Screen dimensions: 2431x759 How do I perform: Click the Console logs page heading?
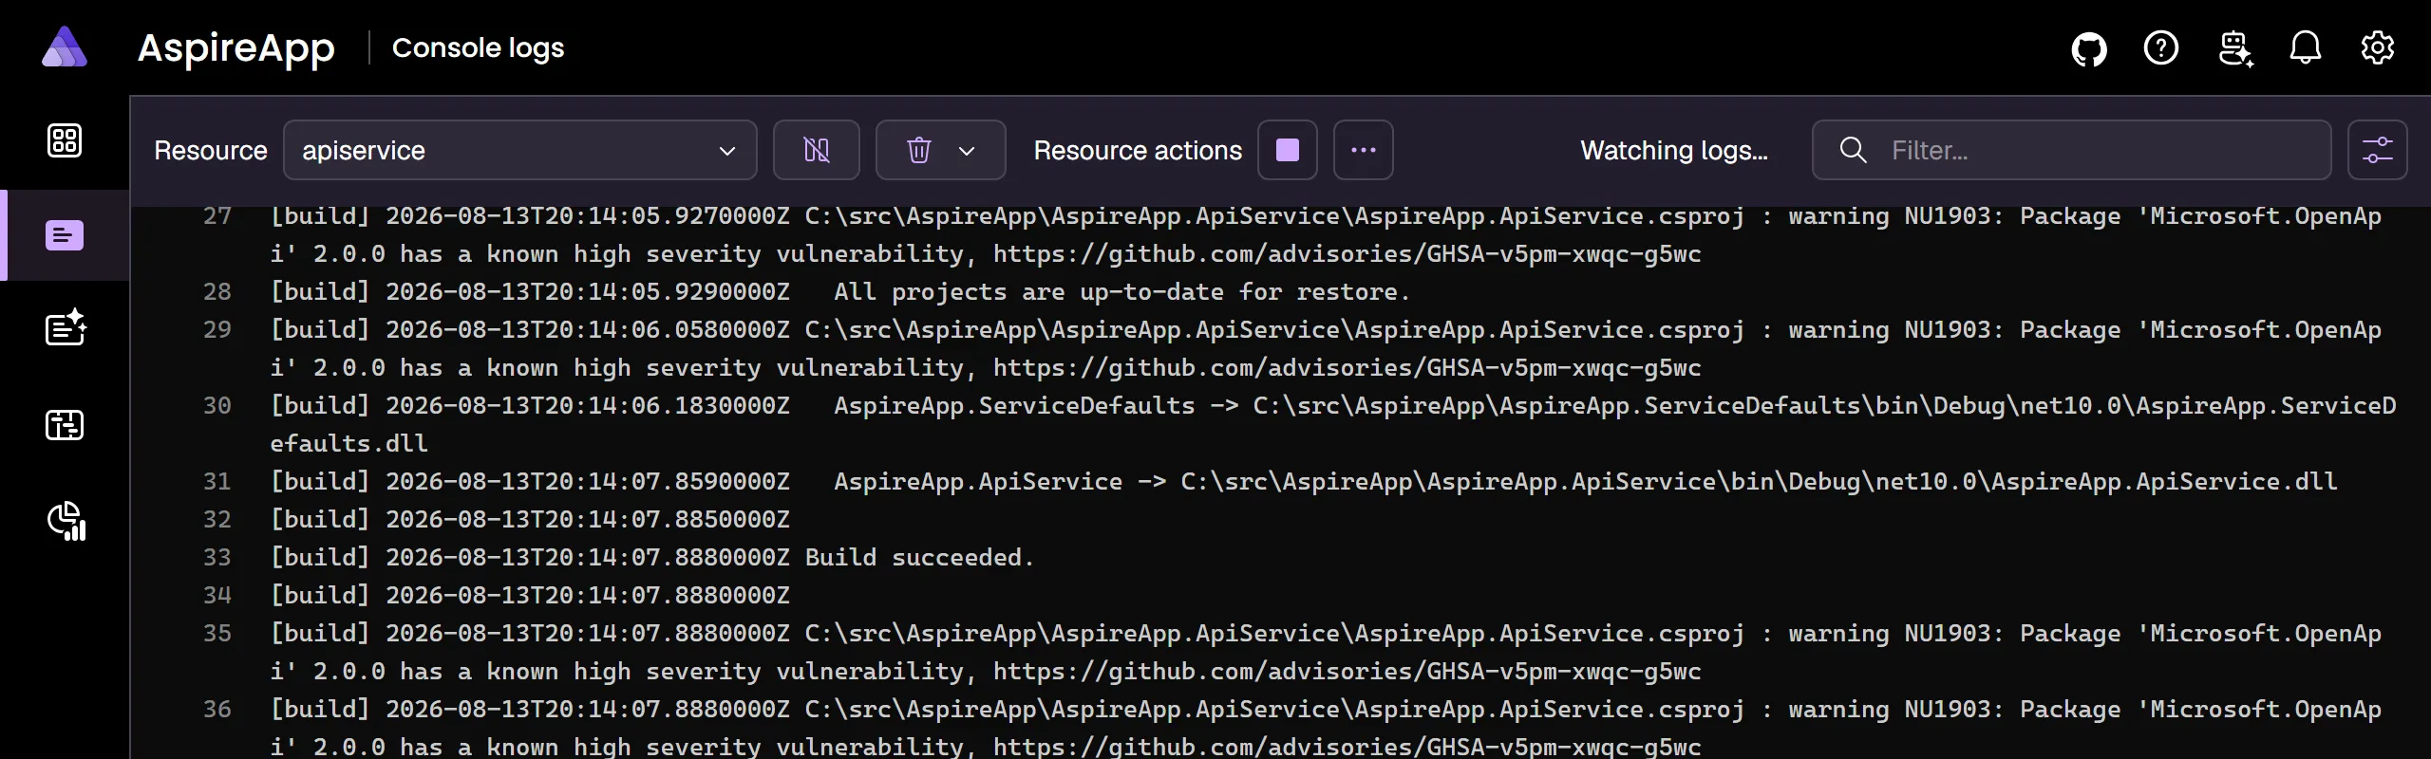478,48
